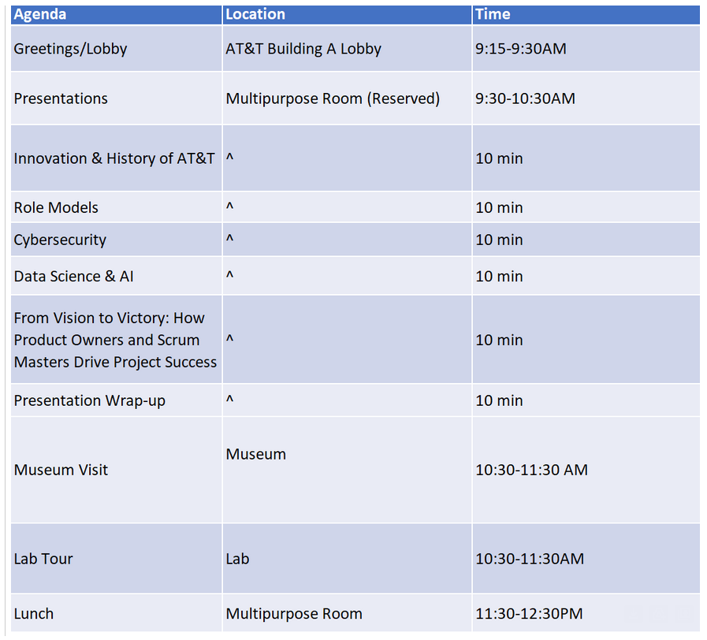This screenshot has width=707, height=640.
Task: Select the Cybersecurity cell
Action: coord(117,240)
